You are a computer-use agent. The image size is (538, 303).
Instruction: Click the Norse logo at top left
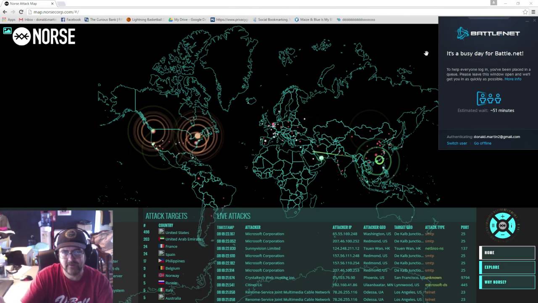[44, 36]
